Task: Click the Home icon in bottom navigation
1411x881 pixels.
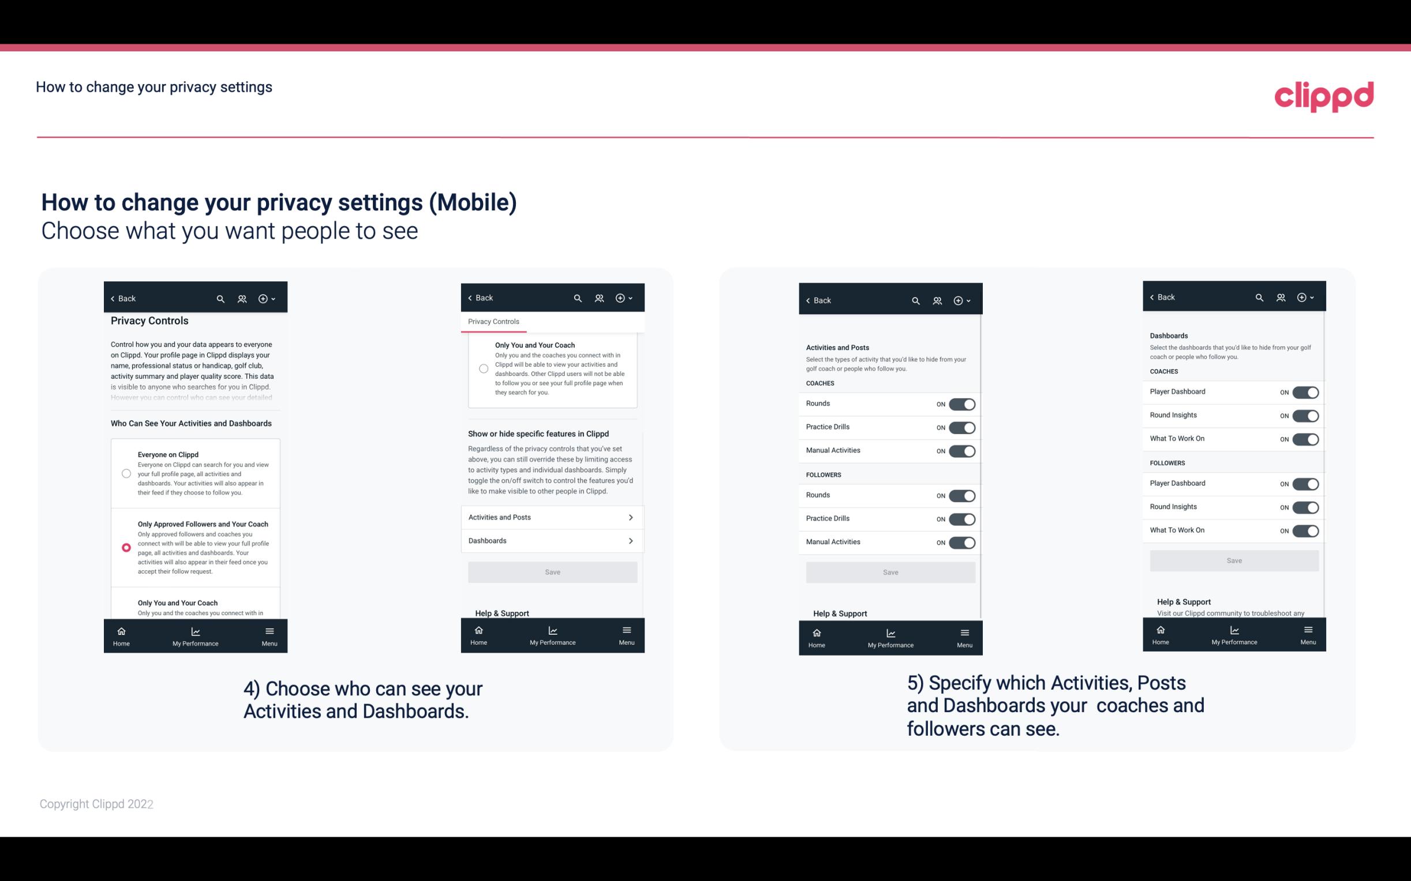Action: 121,630
